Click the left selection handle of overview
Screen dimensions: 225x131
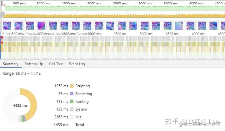click(x=2, y=3)
